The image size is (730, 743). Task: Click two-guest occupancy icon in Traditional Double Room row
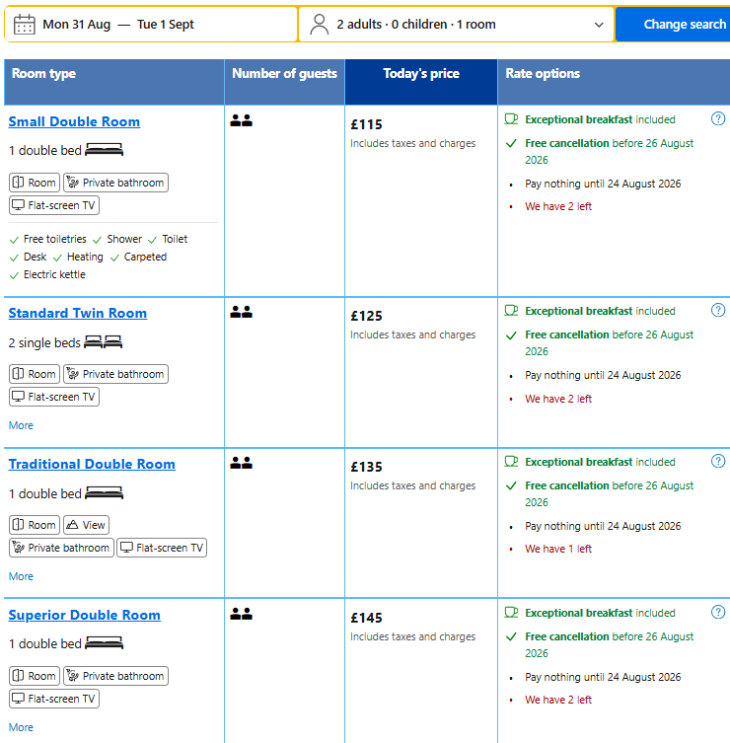tap(241, 463)
